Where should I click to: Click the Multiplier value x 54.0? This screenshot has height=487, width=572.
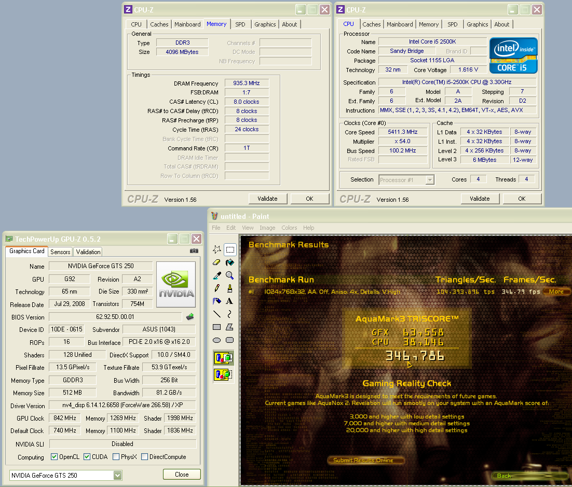tap(403, 141)
